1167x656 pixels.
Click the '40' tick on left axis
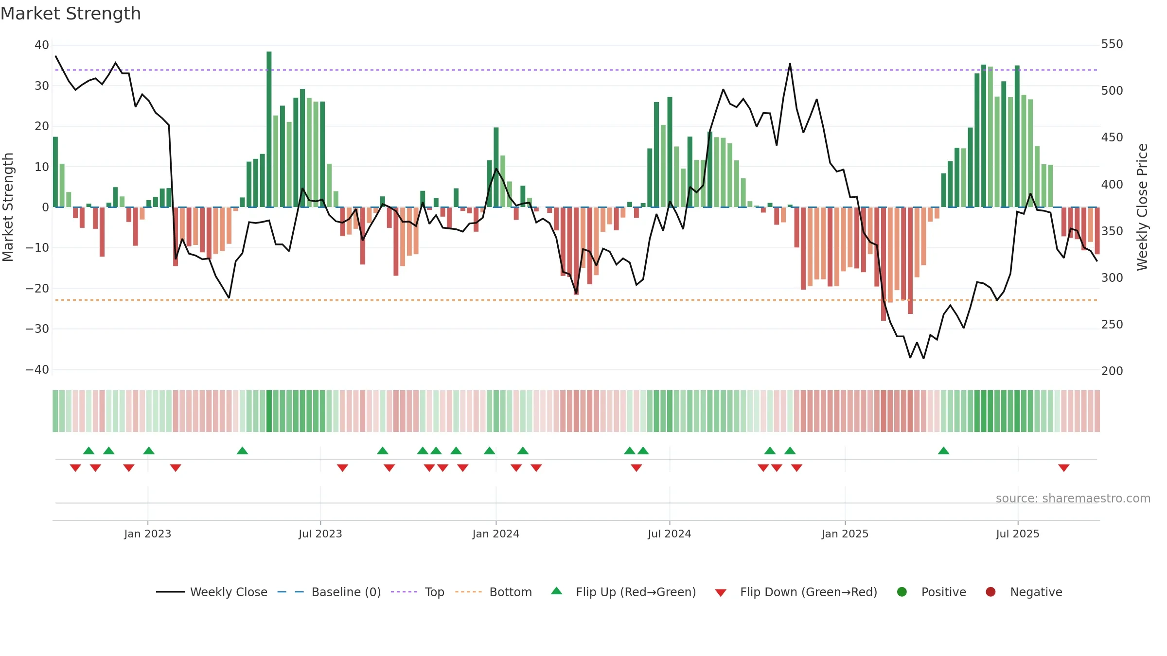click(x=42, y=45)
